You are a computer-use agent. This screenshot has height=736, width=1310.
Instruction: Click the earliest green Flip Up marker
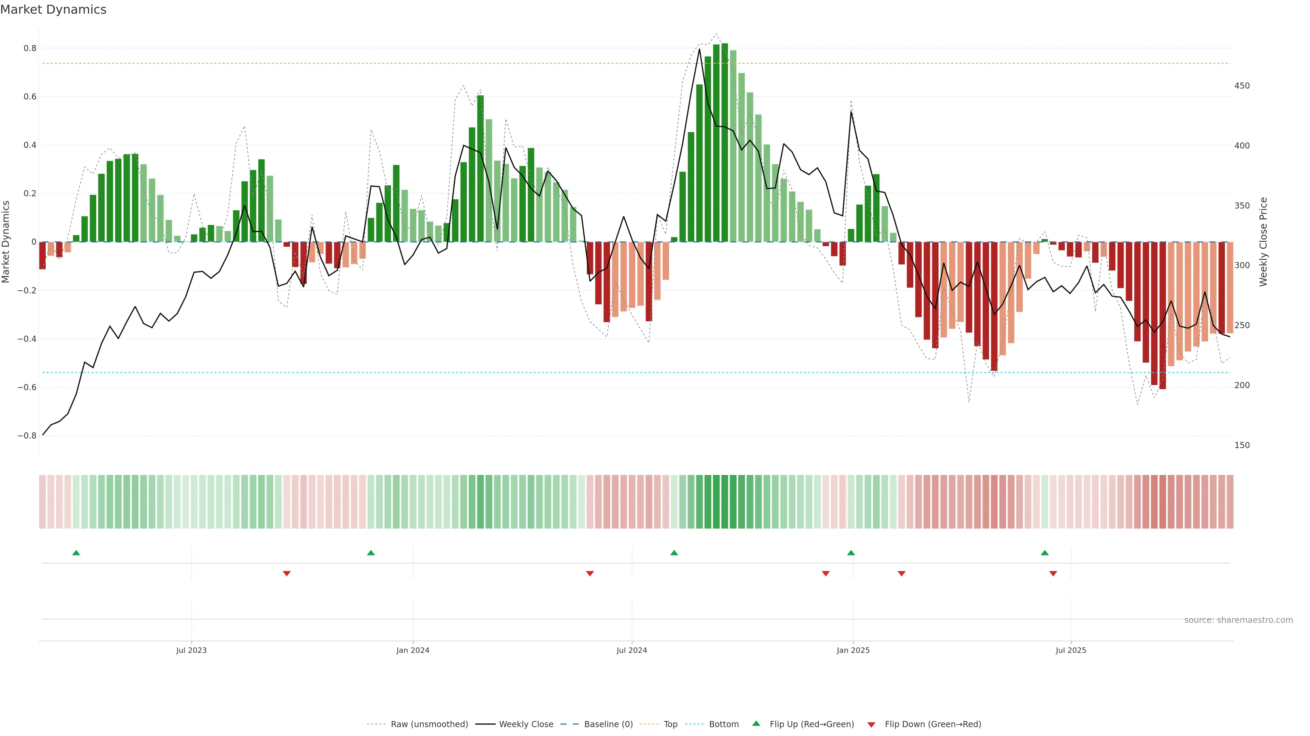pyautogui.click(x=76, y=553)
